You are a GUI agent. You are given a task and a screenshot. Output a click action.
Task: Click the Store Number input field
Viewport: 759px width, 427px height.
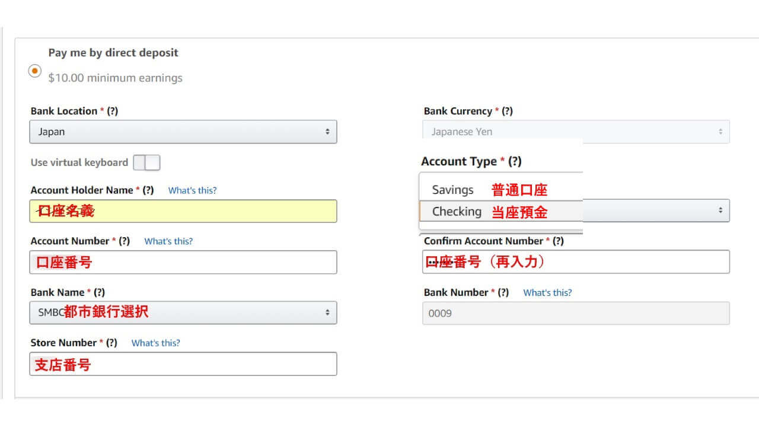click(183, 364)
